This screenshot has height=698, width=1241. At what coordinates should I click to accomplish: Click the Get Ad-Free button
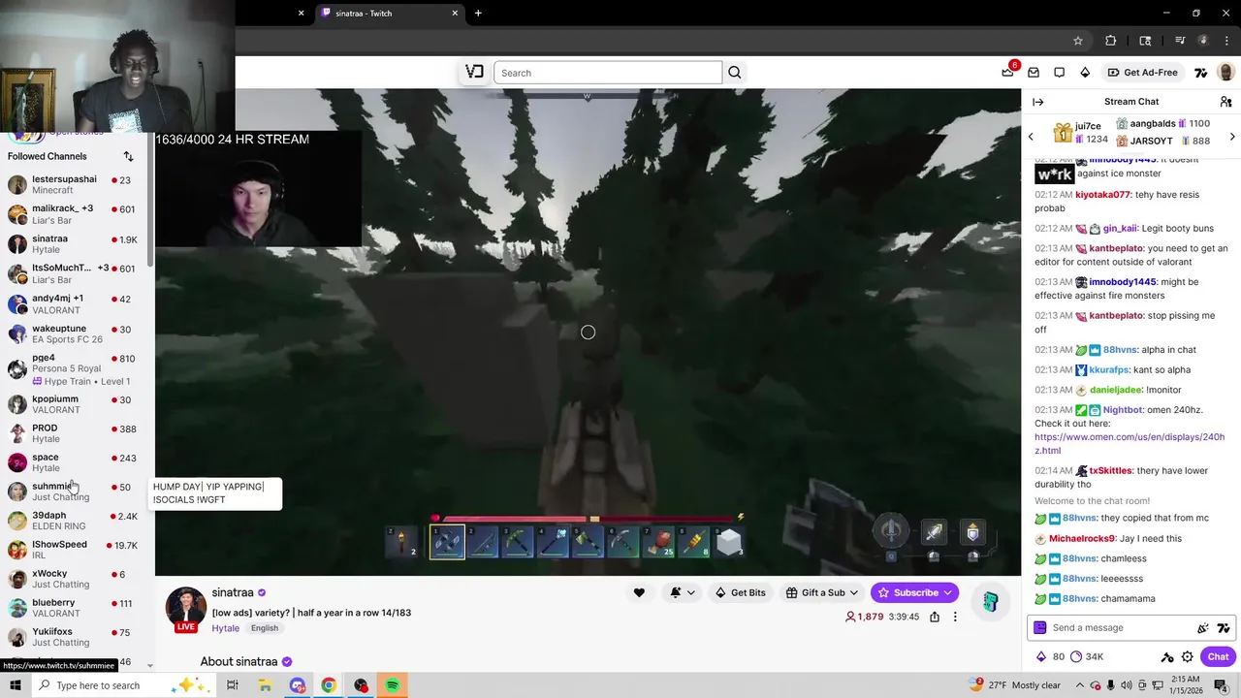1142,73
